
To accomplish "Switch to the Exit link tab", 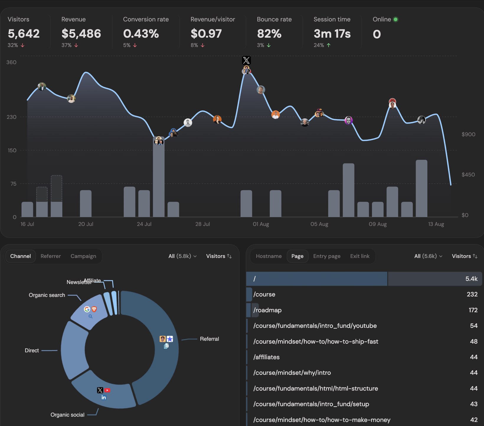I will (360, 256).
